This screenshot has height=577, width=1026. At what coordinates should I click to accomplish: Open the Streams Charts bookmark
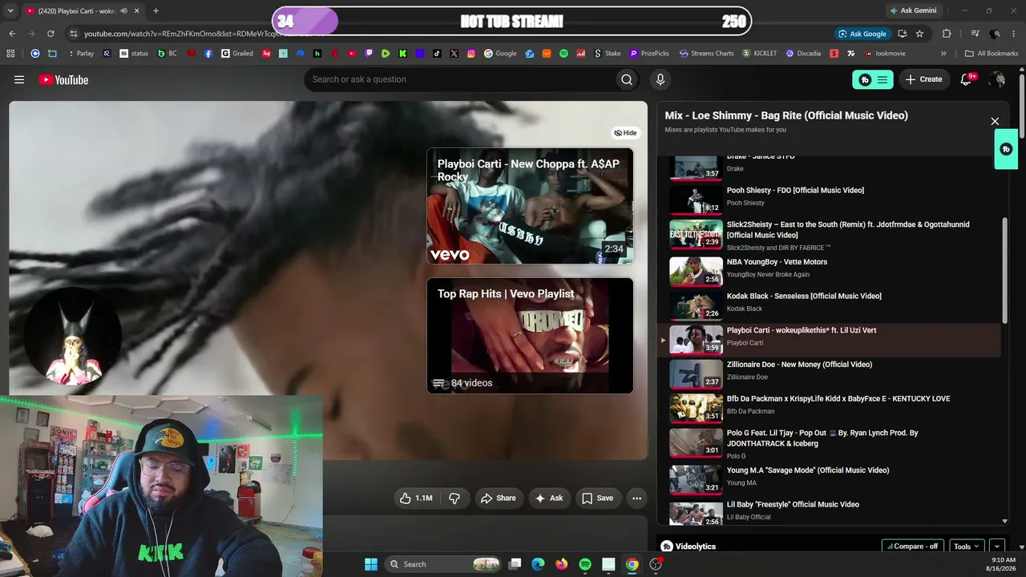(x=706, y=54)
